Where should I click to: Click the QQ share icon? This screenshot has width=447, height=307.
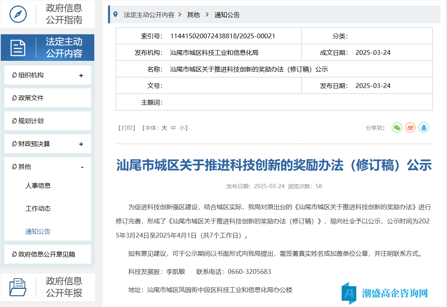[x=424, y=127]
